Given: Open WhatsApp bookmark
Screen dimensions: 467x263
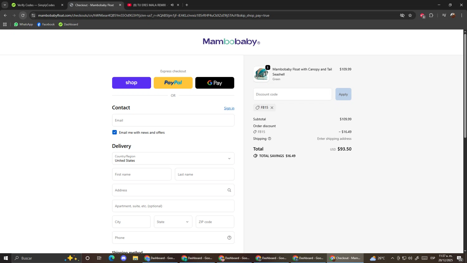Looking at the screenshot, I should [x=23, y=24].
